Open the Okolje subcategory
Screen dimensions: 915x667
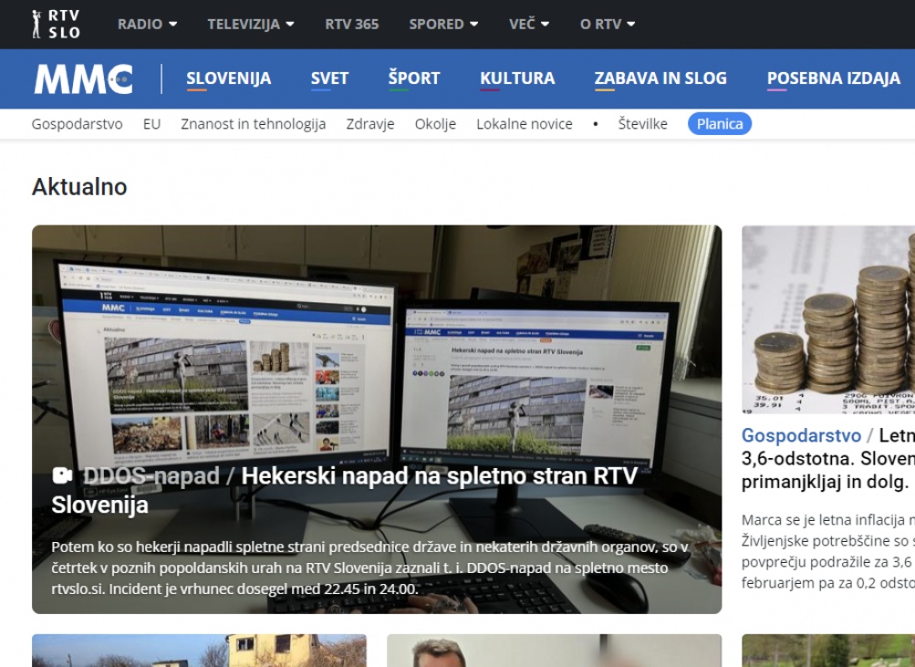click(x=435, y=124)
